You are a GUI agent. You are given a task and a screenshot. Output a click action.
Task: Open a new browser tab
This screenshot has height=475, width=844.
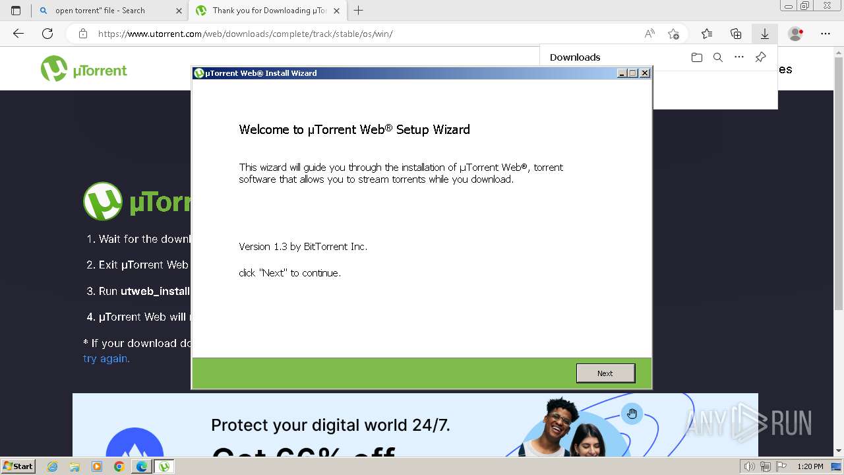point(359,11)
